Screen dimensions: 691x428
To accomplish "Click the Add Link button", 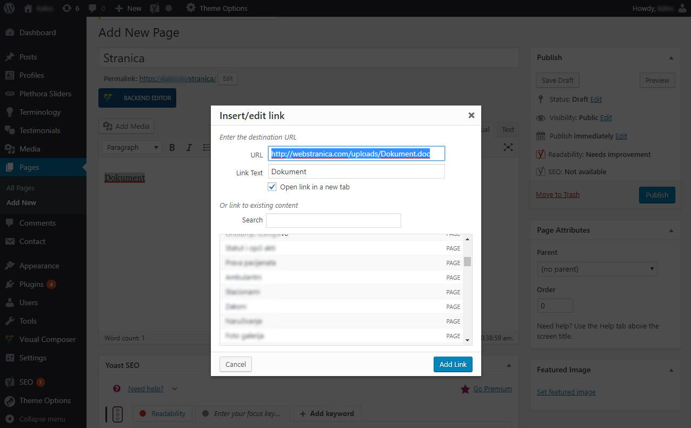I will click(453, 364).
